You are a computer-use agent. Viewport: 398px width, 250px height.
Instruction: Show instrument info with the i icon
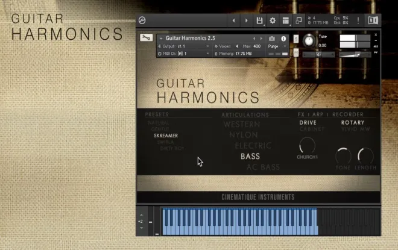pyautogui.click(x=283, y=39)
